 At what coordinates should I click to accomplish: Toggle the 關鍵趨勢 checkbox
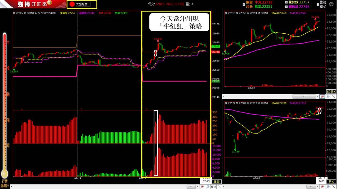point(244,4)
